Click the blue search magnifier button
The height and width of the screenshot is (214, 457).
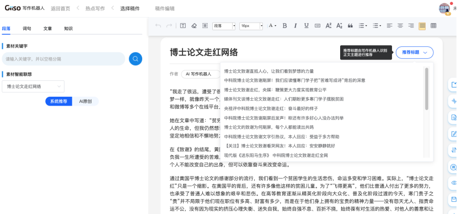point(136,59)
